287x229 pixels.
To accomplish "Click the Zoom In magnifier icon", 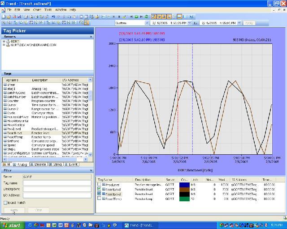I will coord(4,23).
